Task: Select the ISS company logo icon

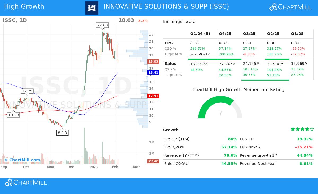Action: point(91,8)
